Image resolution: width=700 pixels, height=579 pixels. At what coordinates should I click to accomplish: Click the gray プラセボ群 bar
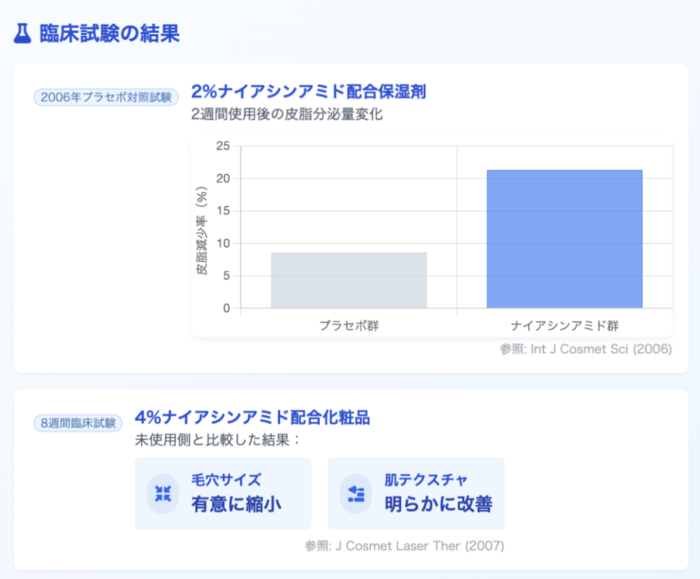tap(349, 280)
